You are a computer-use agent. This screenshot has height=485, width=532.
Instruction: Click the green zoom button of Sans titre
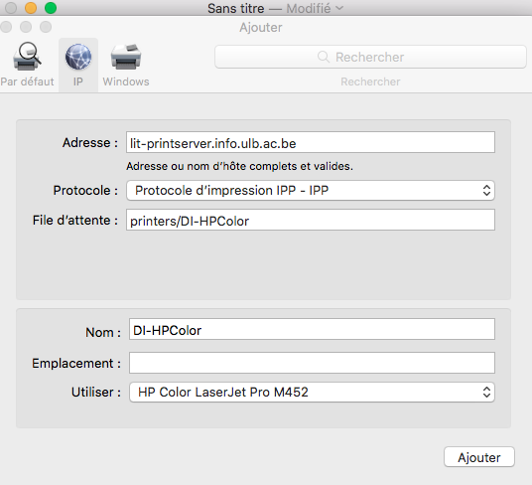pyautogui.click(x=51, y=8)
